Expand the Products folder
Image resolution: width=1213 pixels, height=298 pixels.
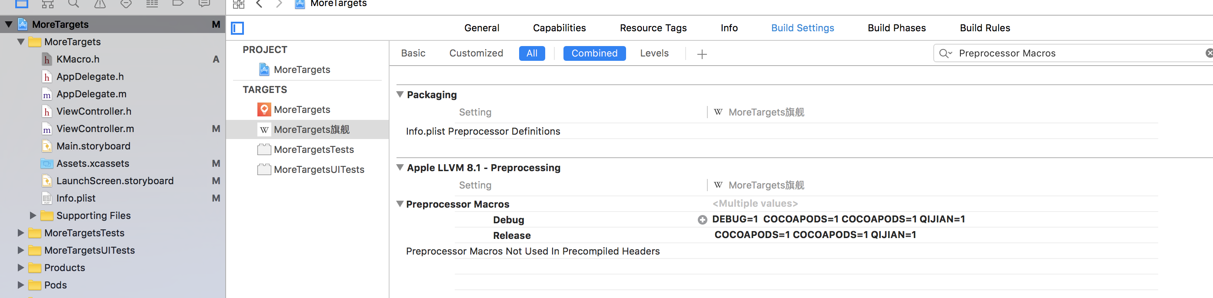click(21, 268)
